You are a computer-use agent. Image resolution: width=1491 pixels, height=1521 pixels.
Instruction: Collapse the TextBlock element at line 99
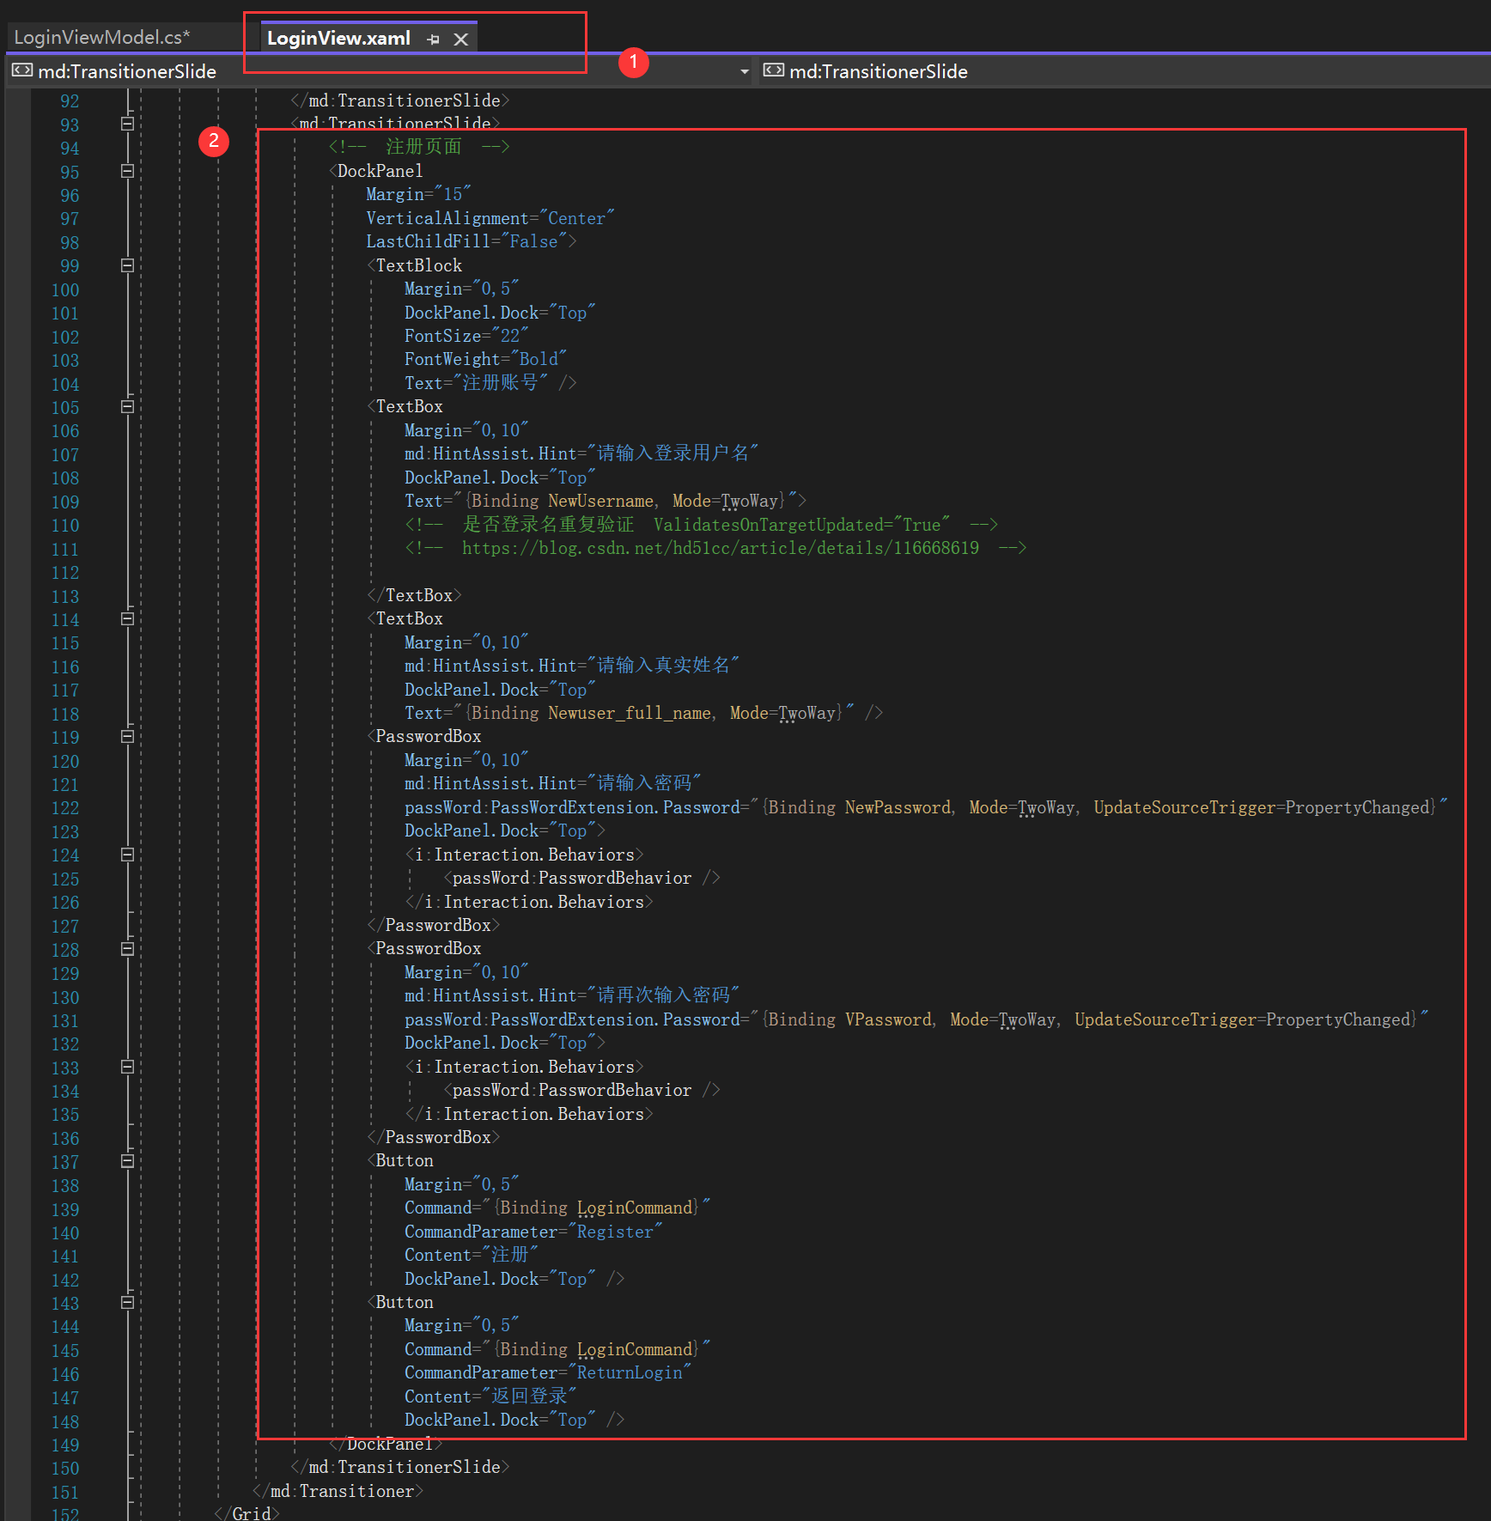[127, 265]
